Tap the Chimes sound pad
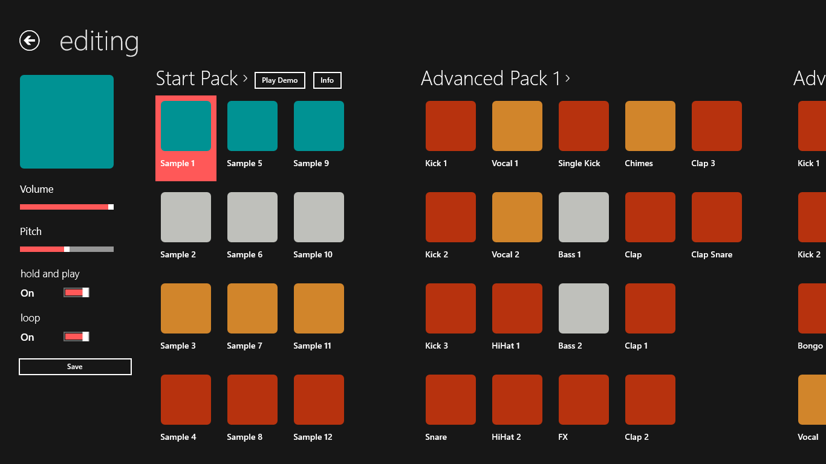 coord(650,126)
